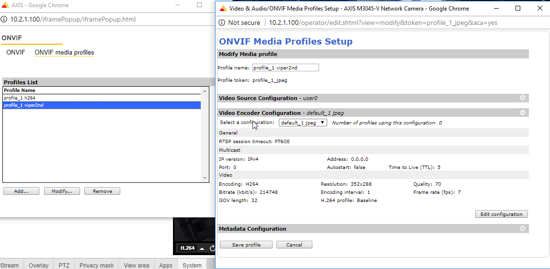
Task: Switch to the ONVIF media profiles tab
Action: (64, 53)
